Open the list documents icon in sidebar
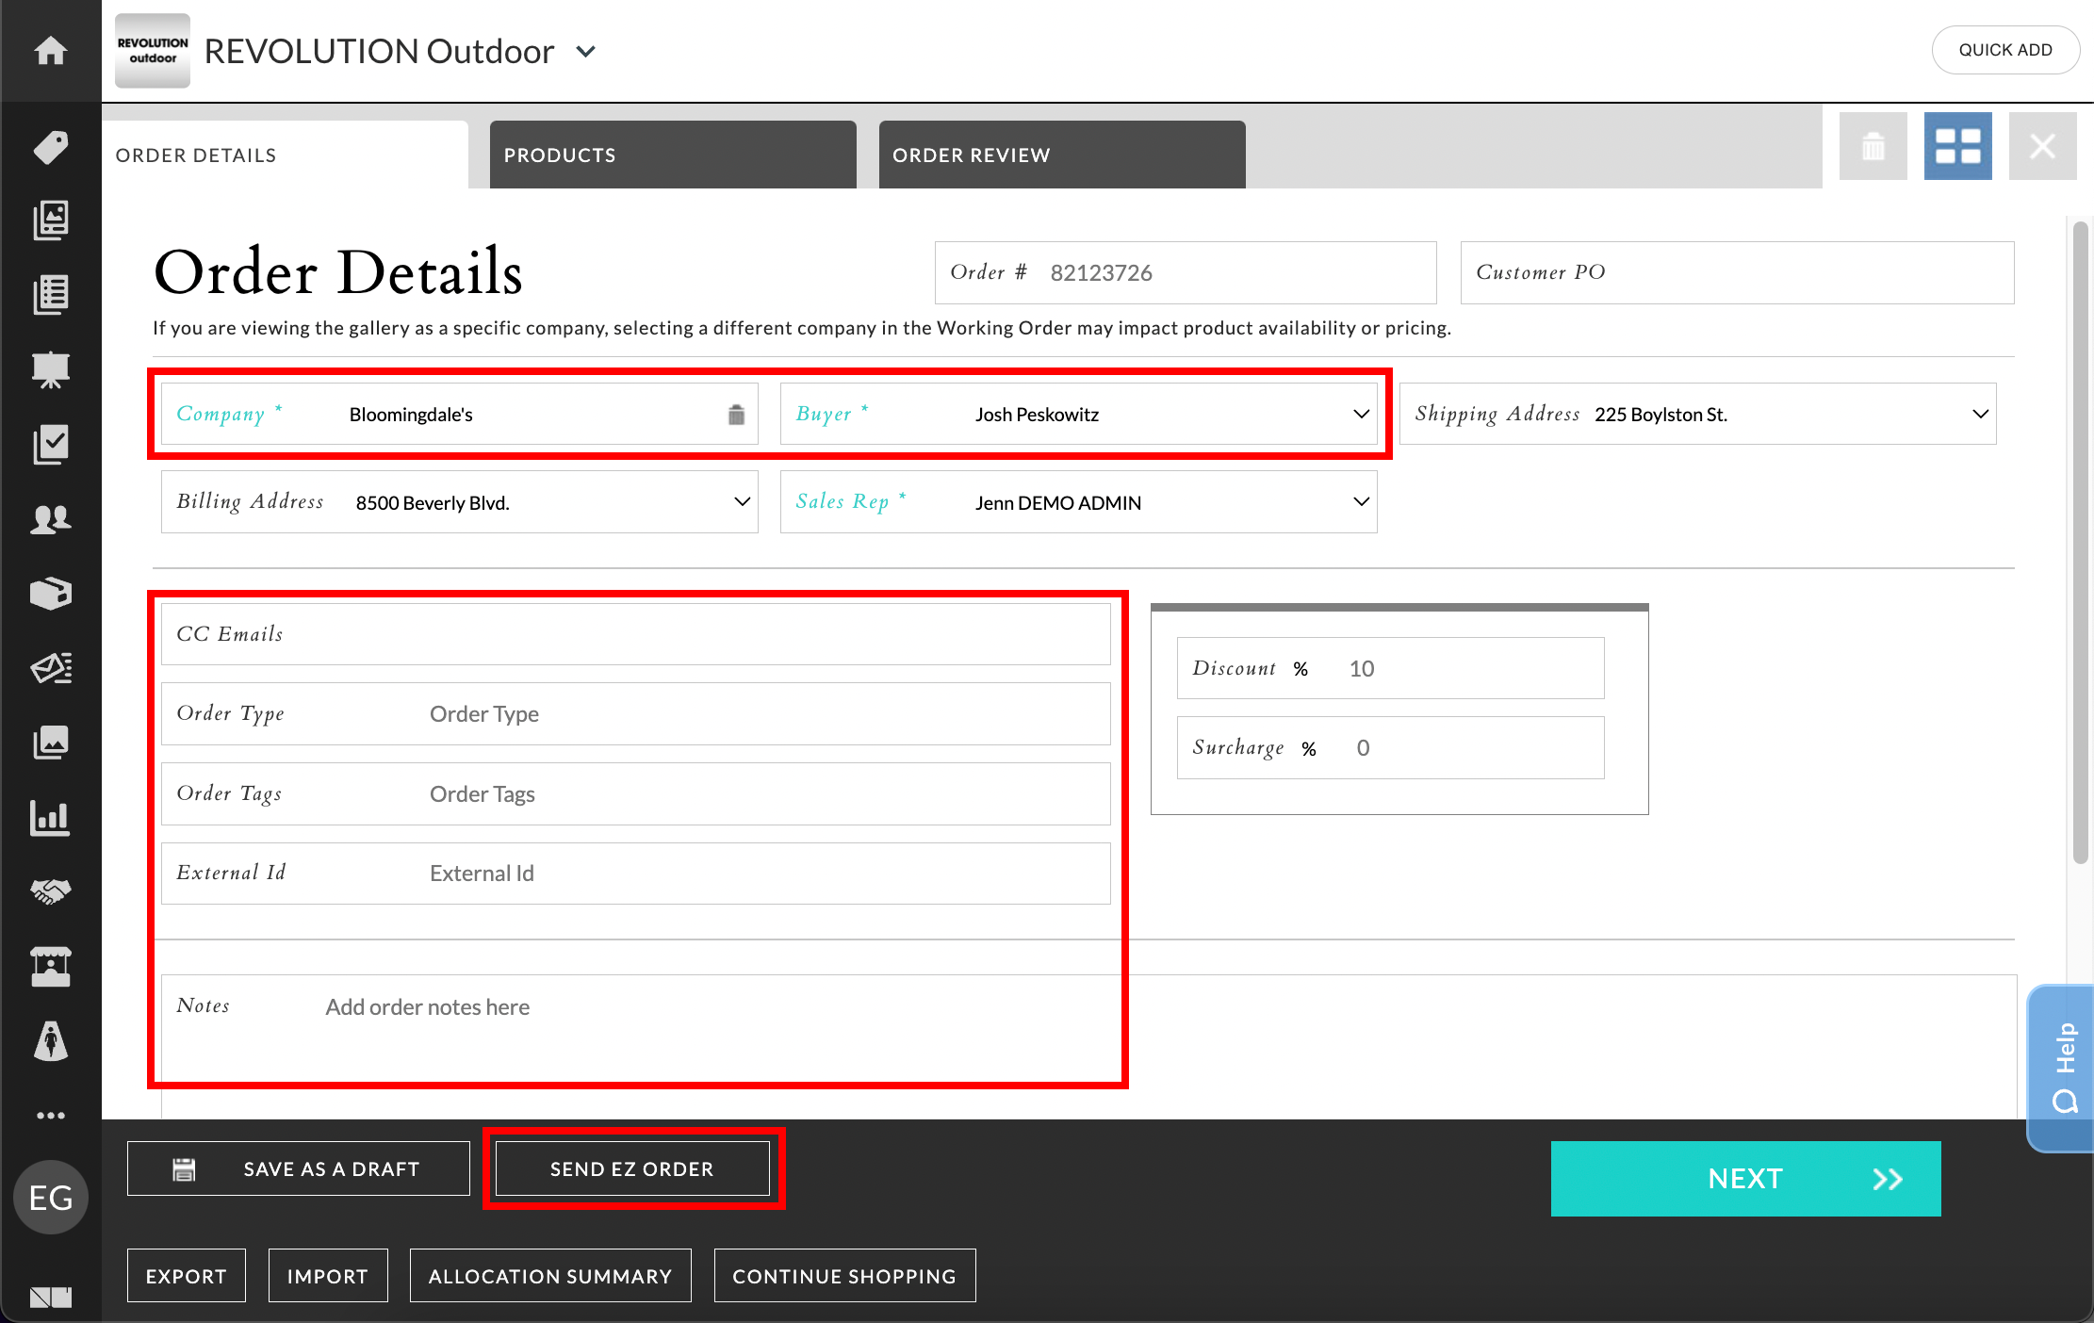This screenshot has height=1323, width=2094. point(51,295)
